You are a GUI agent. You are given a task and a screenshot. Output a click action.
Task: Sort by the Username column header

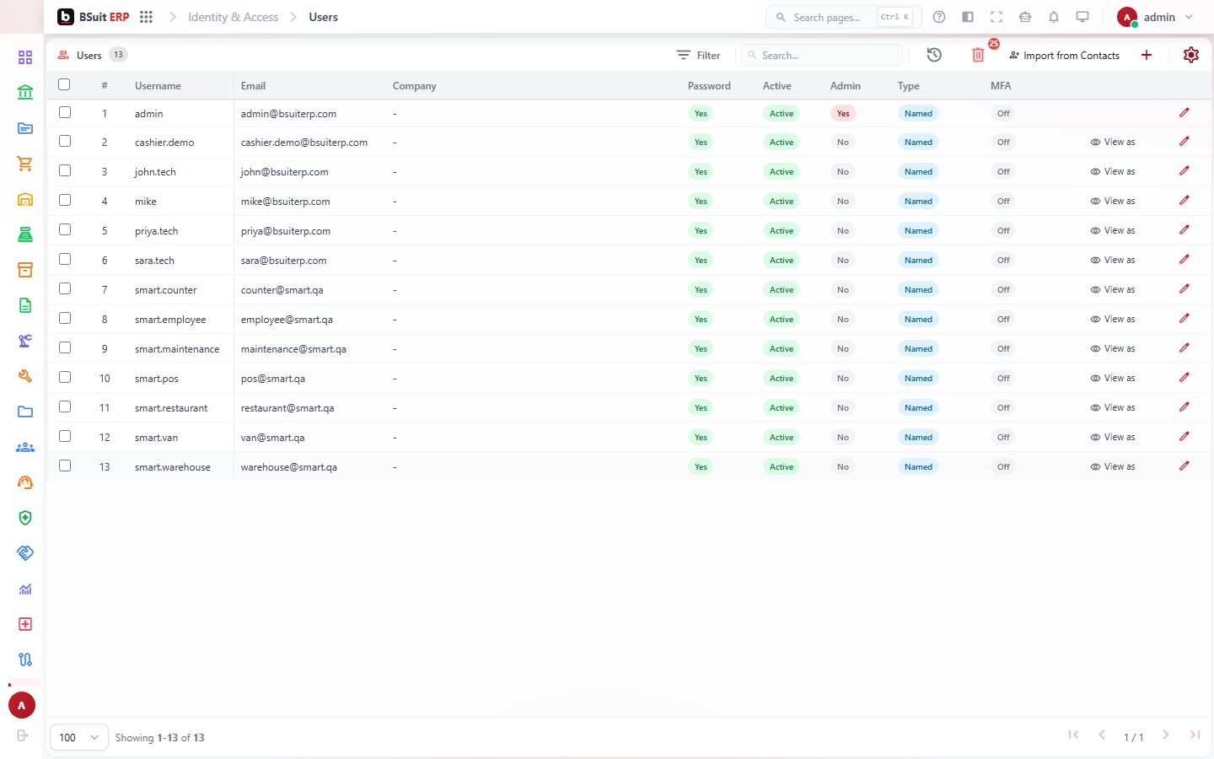coord(158,86)
